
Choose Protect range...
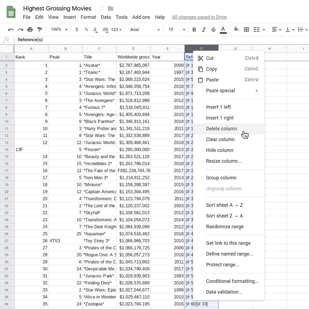[x=228, y=265]
